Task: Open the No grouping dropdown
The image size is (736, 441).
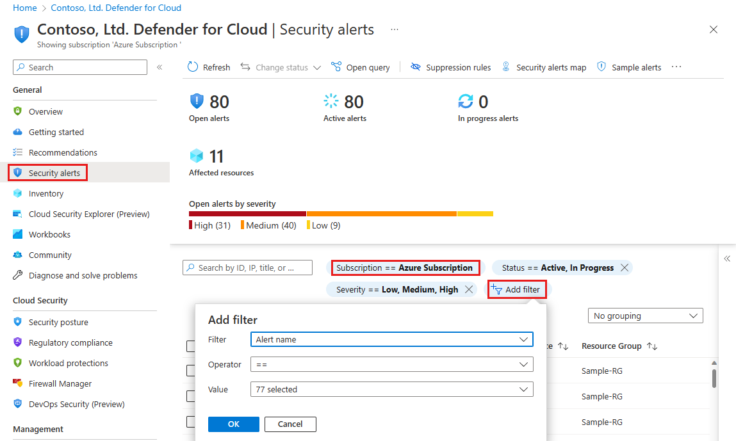Action: tap(646, 316)
